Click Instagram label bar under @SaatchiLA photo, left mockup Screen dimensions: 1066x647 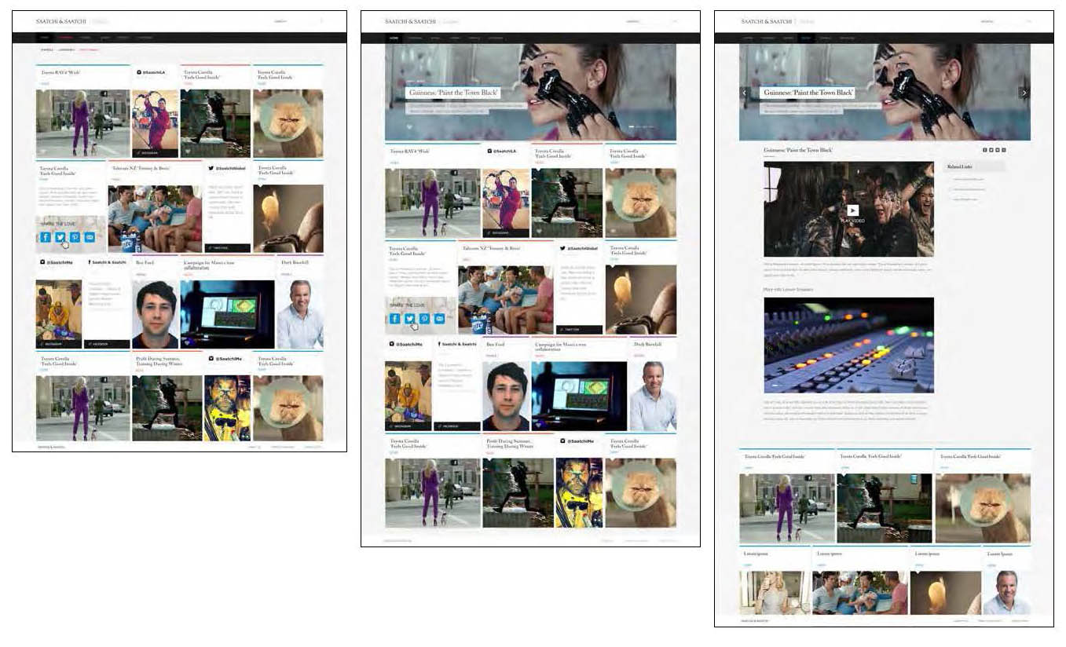tap(155, 153)
